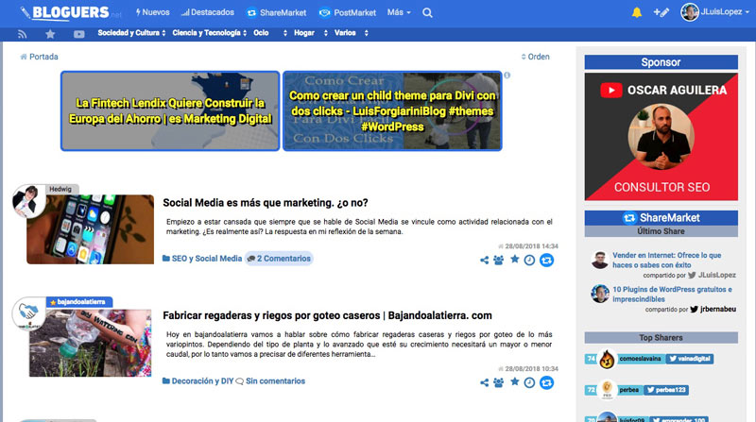The image size is (756, 422).
Task: Expand the Ocio category dropdown
Action: click(x=270, y=33)
